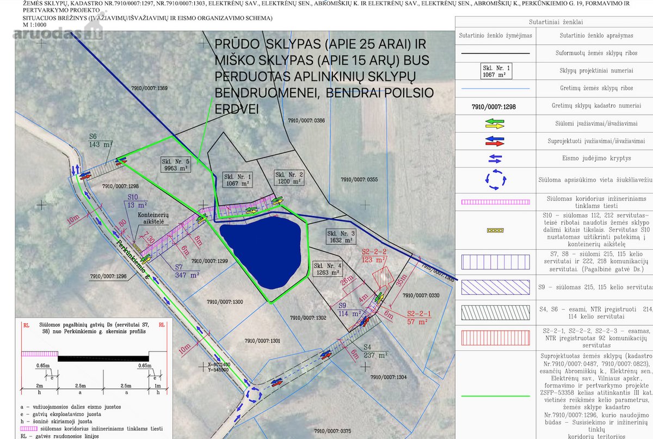653x439 pixels.
Task: Click the 'Sutartinio ženklo žymėjimas' column header
Action: point(495,35)
